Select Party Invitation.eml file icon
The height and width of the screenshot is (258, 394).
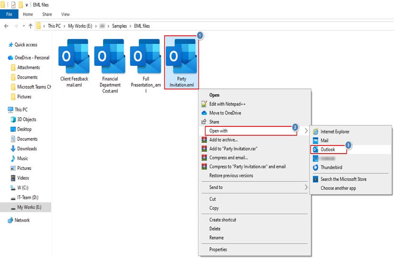[x=181, y=56]
